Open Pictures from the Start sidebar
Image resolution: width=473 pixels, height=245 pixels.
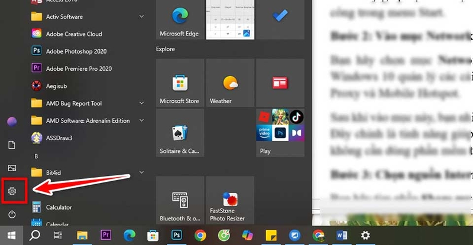12,168
